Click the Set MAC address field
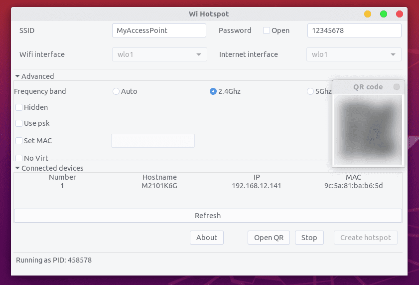419x285 pixels. click(x=153, y=141)
